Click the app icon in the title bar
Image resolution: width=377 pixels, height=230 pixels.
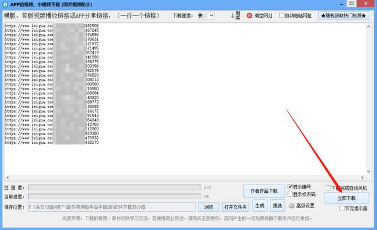[5, 4]
